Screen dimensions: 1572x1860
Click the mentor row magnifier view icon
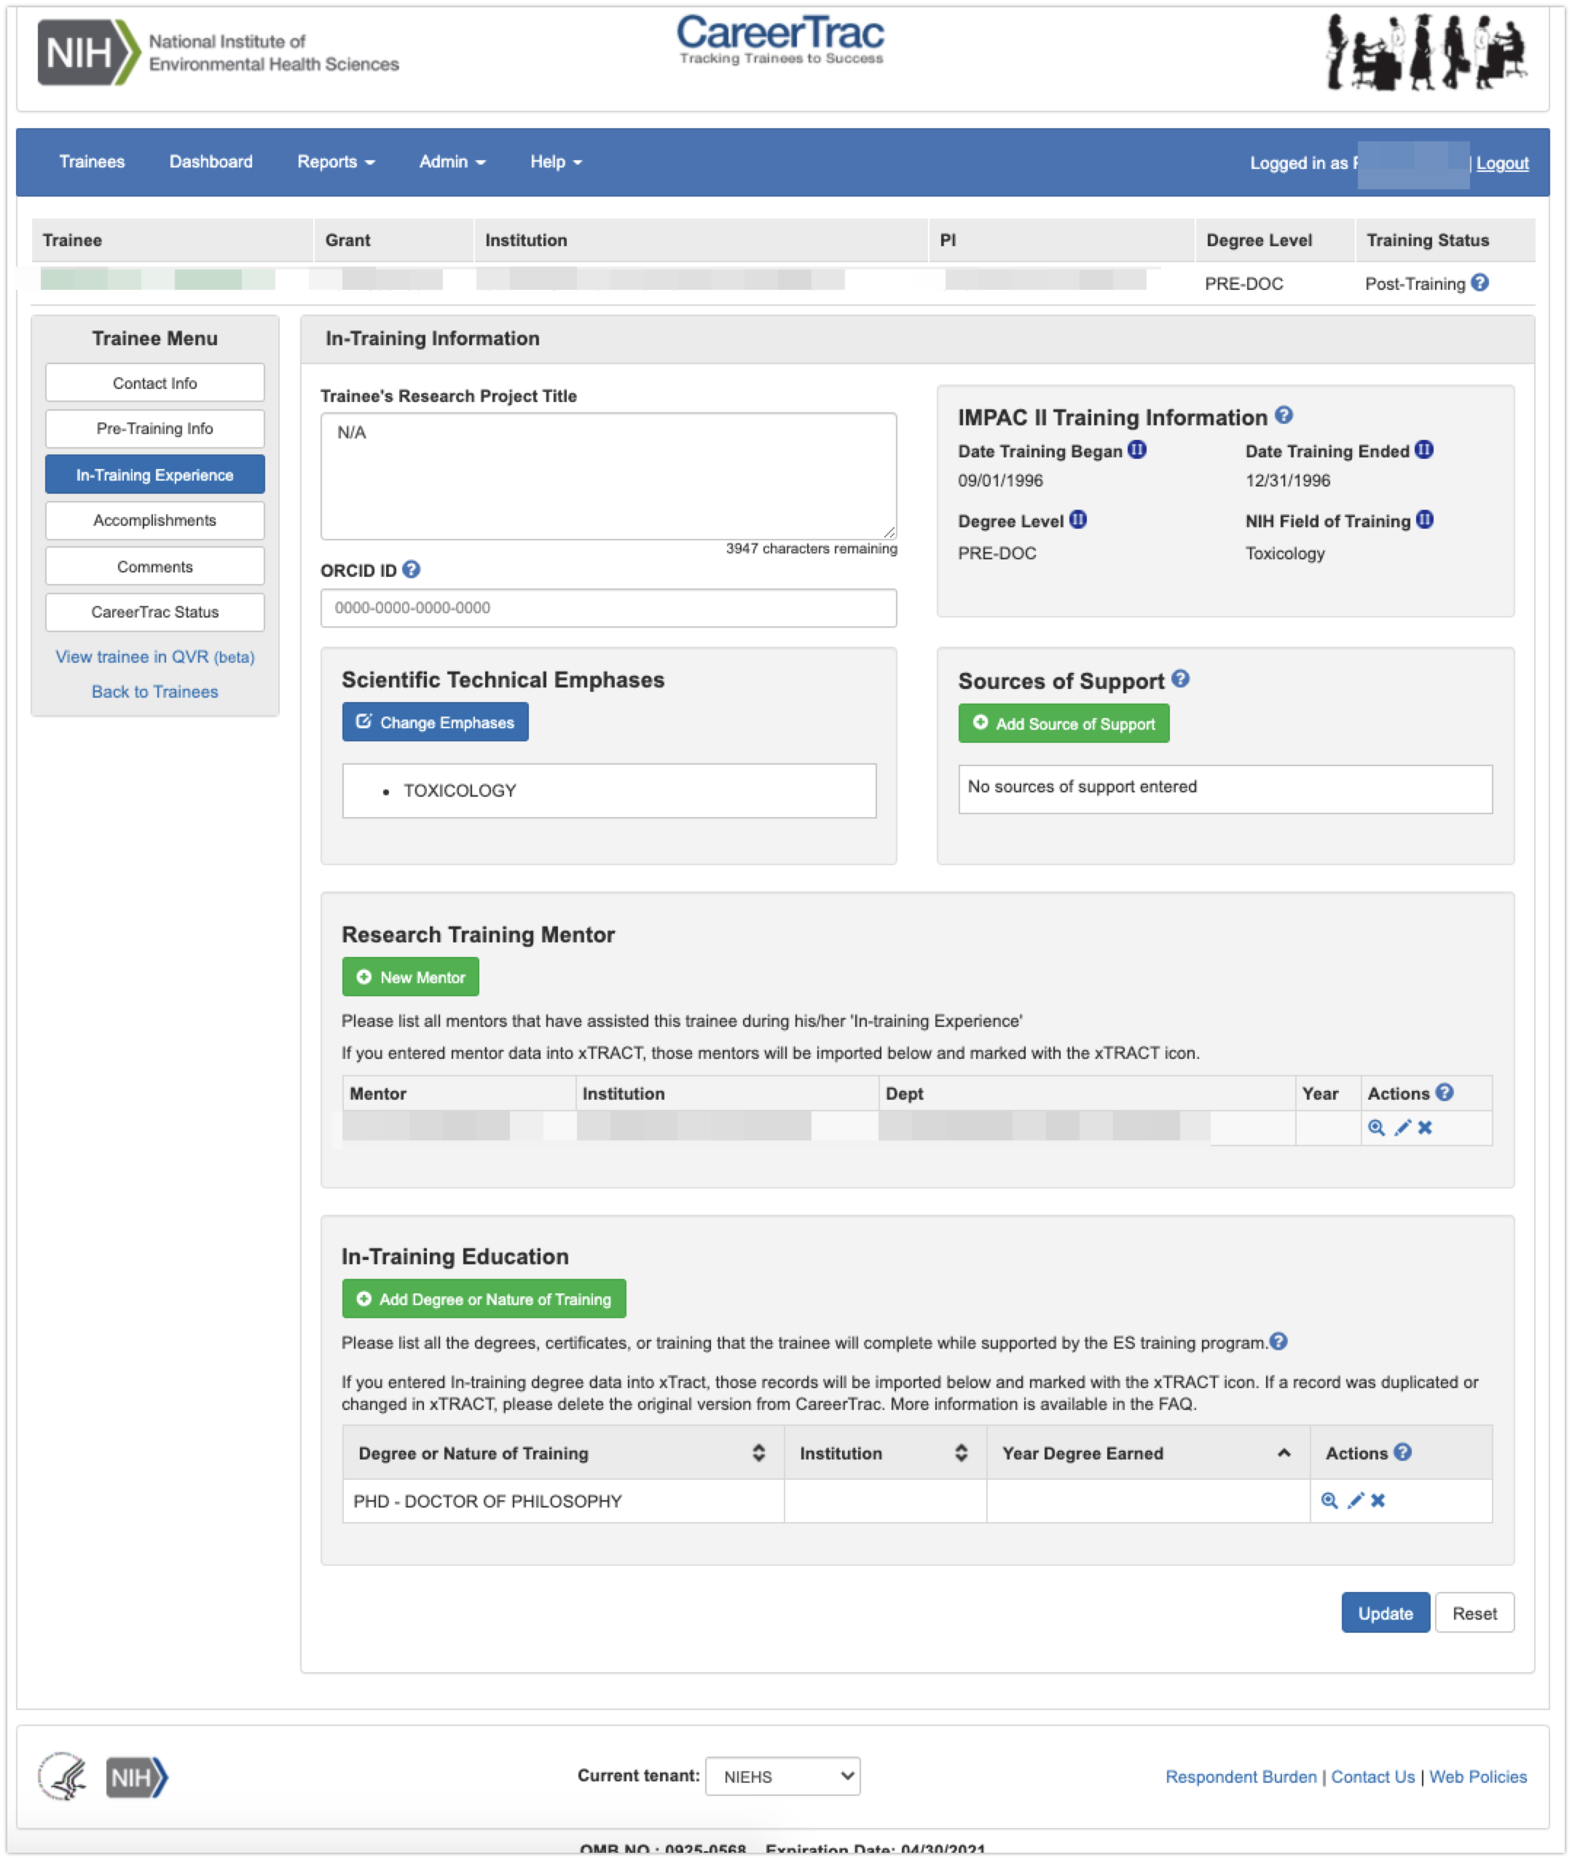pyautogui.click(x=1376, y=1128)
